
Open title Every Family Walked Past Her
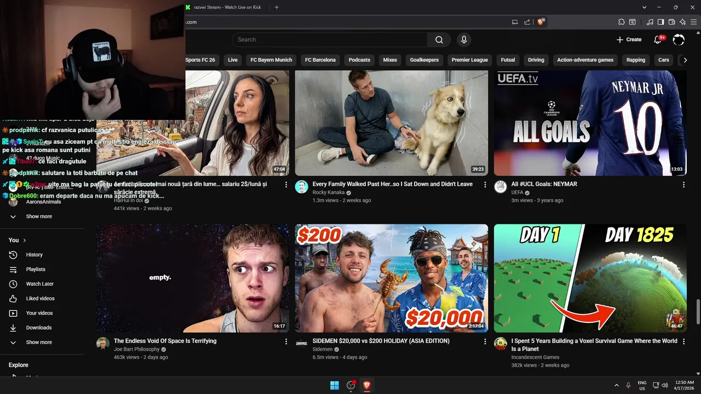click(x=393, y=184)
